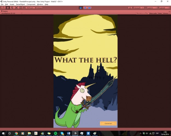Screen dimensions: 171x136
Task: Open Game panel options menu icon
Action: coord(169,11)
